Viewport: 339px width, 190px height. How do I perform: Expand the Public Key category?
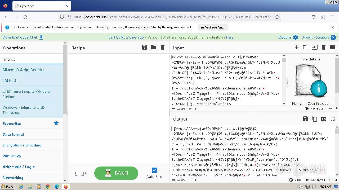[32, 156]
